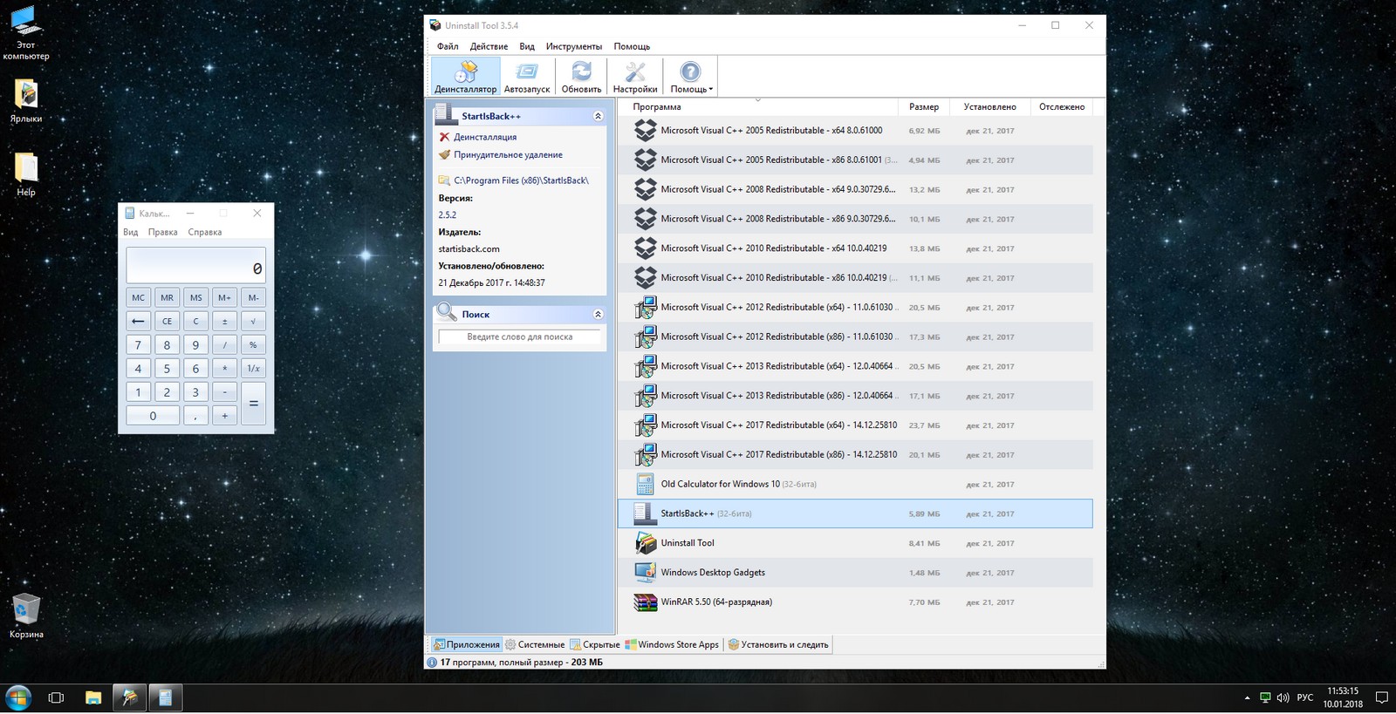Open the Помощь toolbar dropdown
The width and height of the screenshot is (1396, 714).
tap(691, 76)
